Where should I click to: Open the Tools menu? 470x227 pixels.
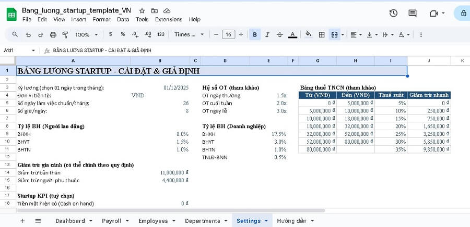[x=142, y=19]
